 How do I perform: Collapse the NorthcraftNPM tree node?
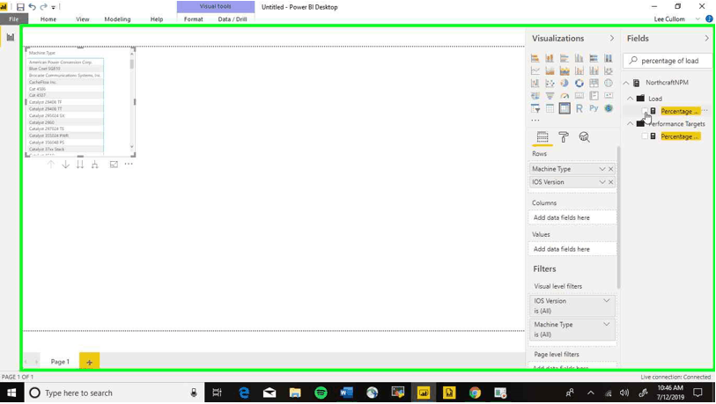click(626, 83)
